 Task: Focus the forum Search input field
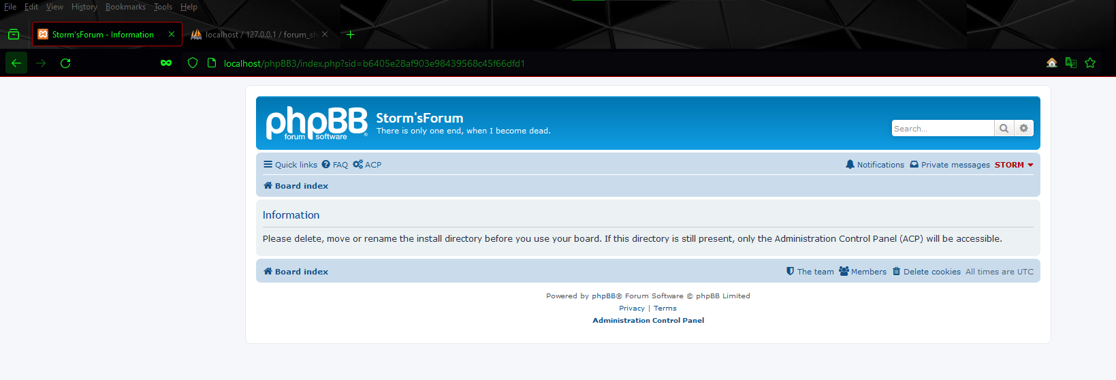click(943, 128)
